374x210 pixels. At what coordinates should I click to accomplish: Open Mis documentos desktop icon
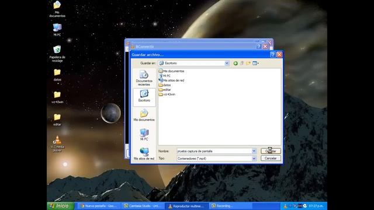click(x=57, y=9)
